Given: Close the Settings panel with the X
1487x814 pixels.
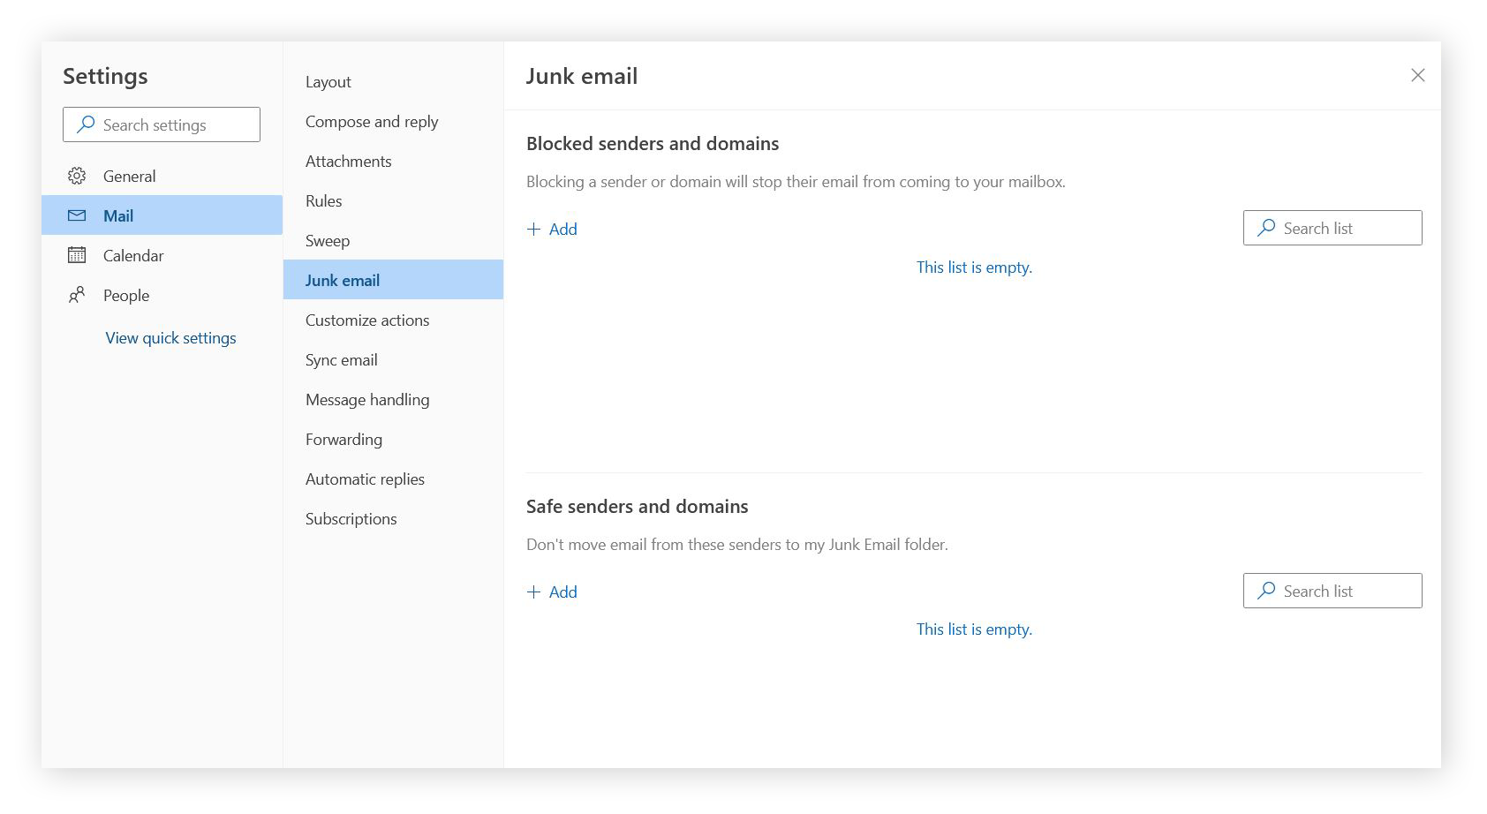Looking at the screenshot, I should [1418, 75].
